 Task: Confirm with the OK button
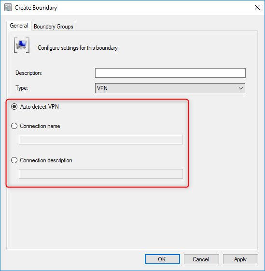[162, 259]
